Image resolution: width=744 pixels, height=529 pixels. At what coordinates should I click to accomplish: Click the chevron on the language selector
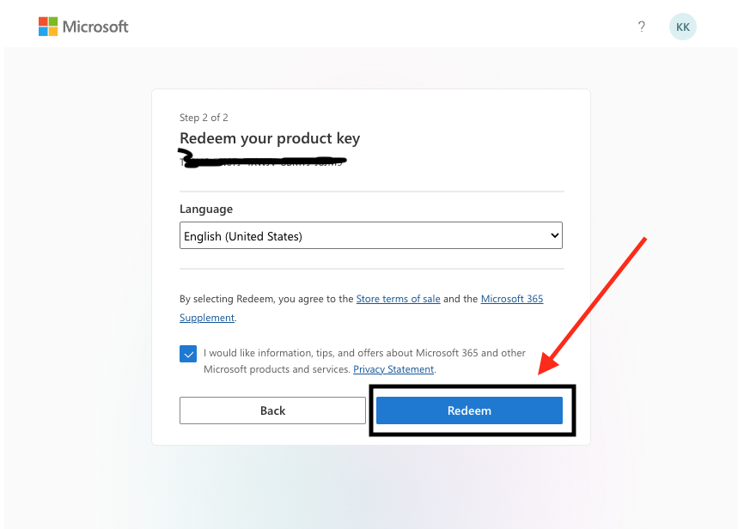pos(552,234)
